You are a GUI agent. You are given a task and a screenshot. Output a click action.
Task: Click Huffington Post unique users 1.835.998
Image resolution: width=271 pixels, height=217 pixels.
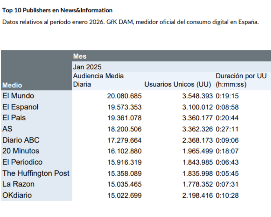pyautogui.click(x=198, y=174)
